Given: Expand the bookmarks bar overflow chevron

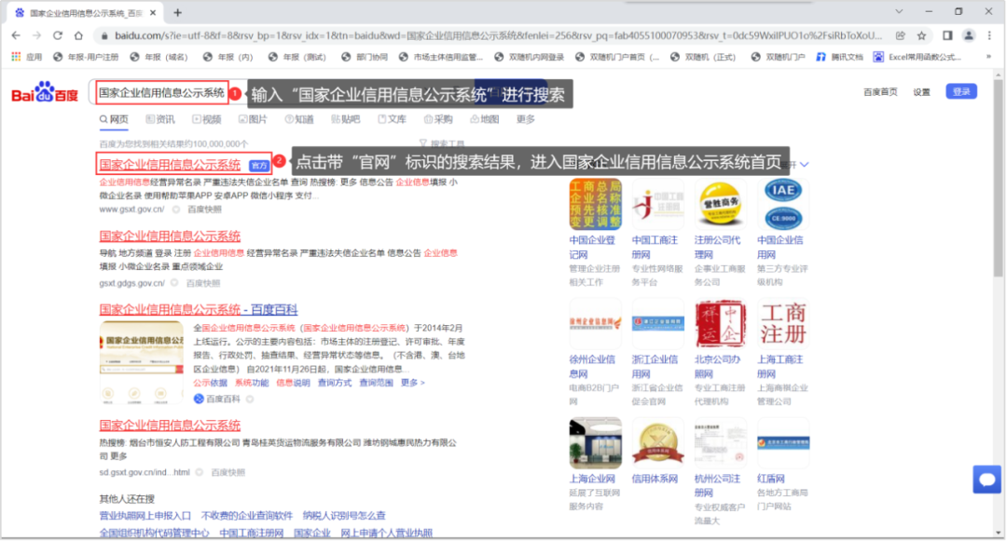Looking at the screenshot, I should coord(988,57).
